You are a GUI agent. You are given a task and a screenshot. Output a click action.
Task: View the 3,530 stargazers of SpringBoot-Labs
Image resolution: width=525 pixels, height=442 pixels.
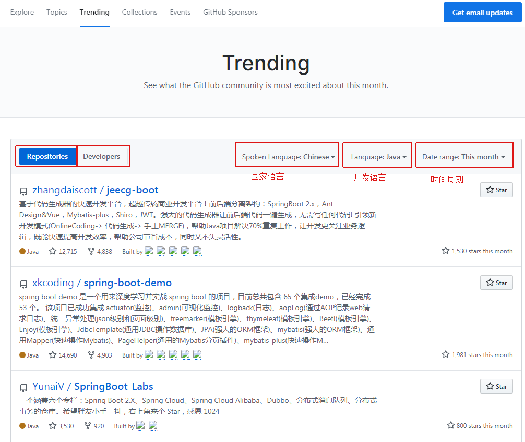coord(61,426)
